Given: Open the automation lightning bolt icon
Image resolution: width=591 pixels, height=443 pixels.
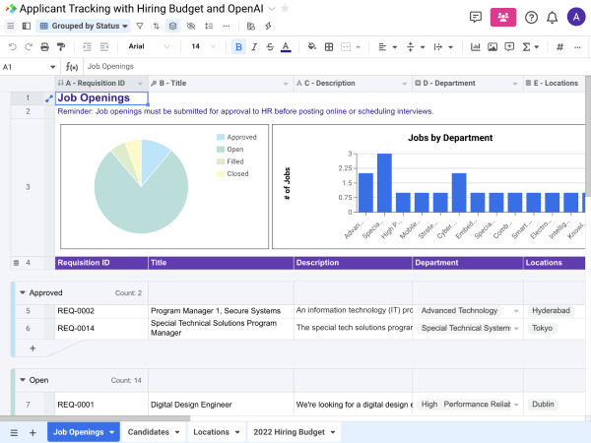Looking at the screenshot, I should click(268, 26).
